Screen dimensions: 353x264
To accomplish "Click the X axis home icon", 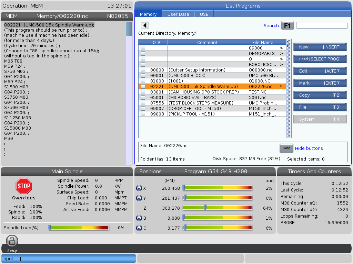I will click(x=139, y=188).
